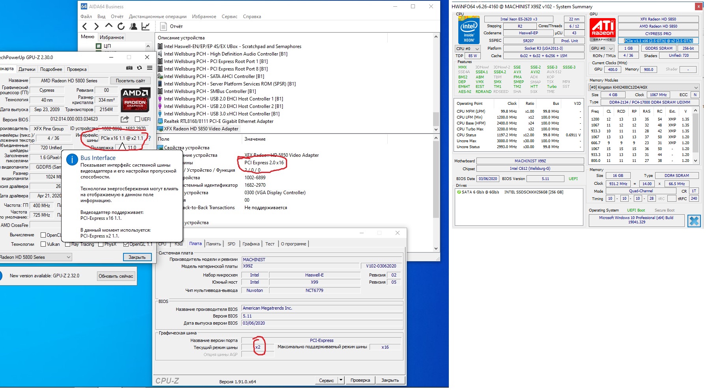Go back in AIDA64 navigation
This screenshot has width=706, height=390.
pyautogui.click(x=84, y=26)
